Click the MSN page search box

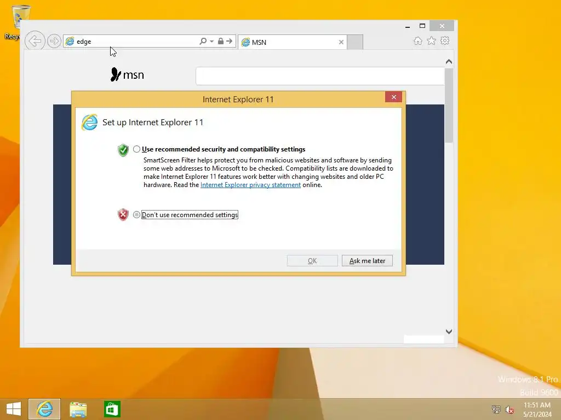coord(320,75)
